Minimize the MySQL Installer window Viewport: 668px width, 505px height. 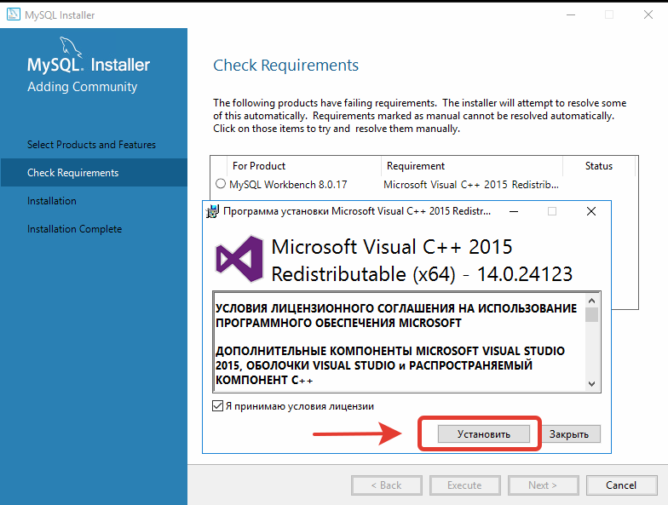[x=571, y=14]
